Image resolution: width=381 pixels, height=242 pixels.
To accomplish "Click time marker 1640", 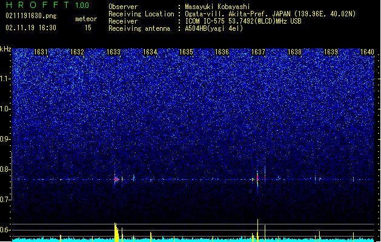I will coord(367,52).
